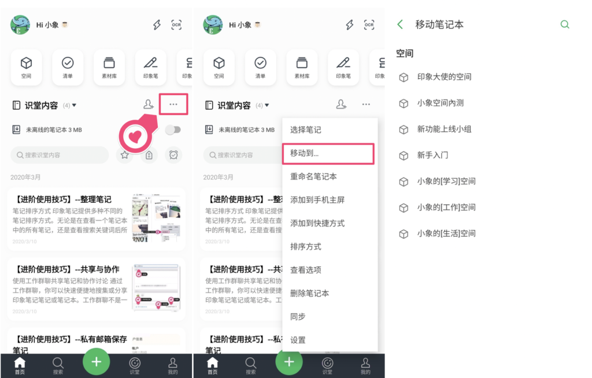
Task: Open 查看选项 from the menu
Action: pyautogui.click(x=306, y=270)
